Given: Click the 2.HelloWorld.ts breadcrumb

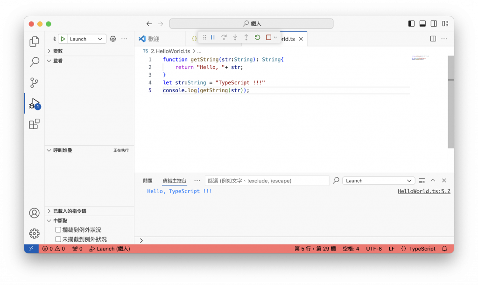Looking at the screenshot, I should pyautogui.click(x=170, y=51).
